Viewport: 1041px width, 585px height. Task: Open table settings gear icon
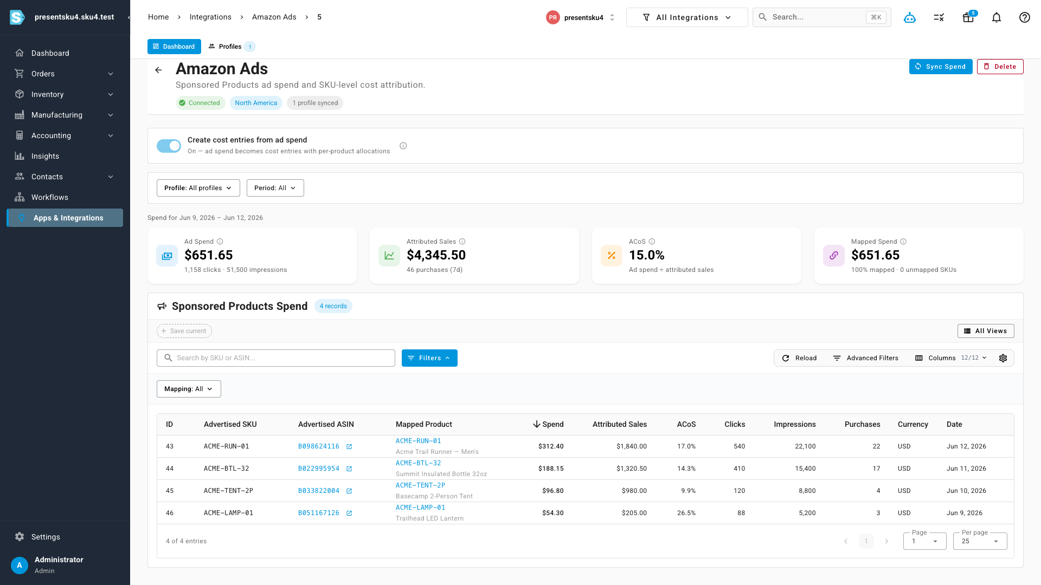click(1003, 358)
